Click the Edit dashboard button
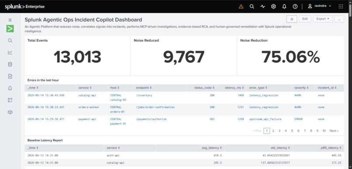The height and width of the screenshot is (169, 352). tap(305, 19)
